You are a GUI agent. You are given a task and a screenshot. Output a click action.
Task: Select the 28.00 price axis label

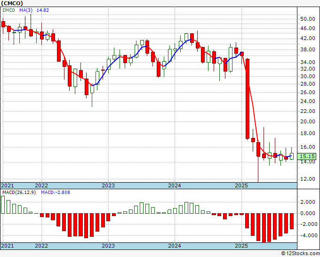[308, 84]
